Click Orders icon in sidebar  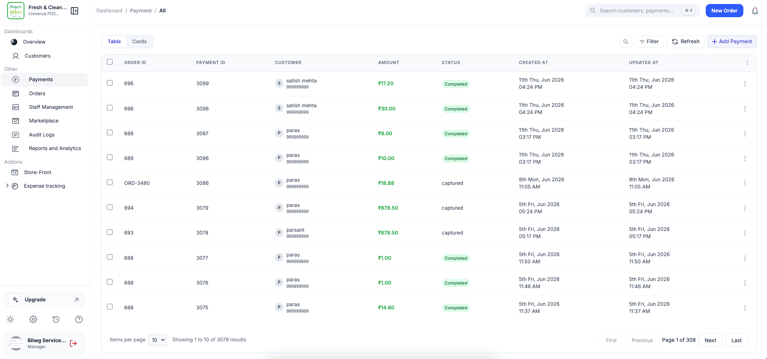[x=16, y=94]
